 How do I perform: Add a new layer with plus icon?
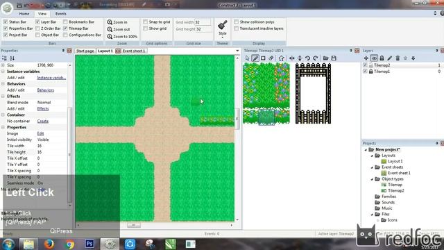(366, 58)
